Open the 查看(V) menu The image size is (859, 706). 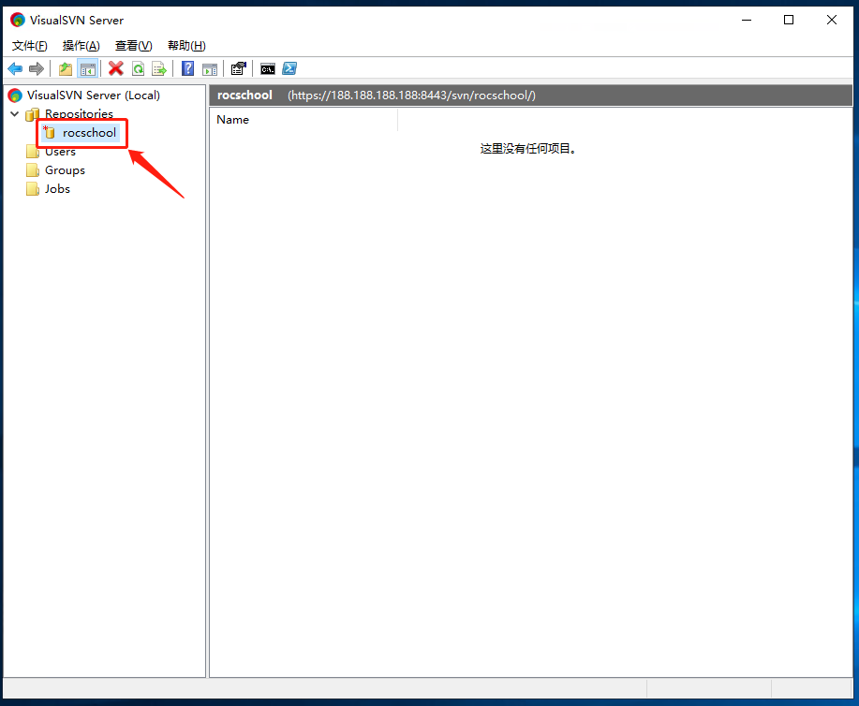[134, 46]
